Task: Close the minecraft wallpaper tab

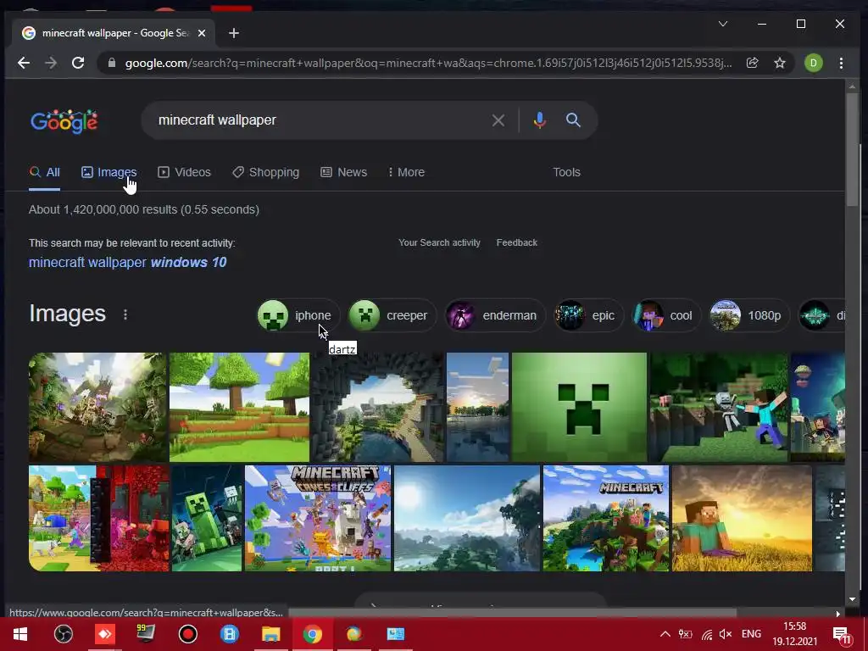Action: coord(202,33)
